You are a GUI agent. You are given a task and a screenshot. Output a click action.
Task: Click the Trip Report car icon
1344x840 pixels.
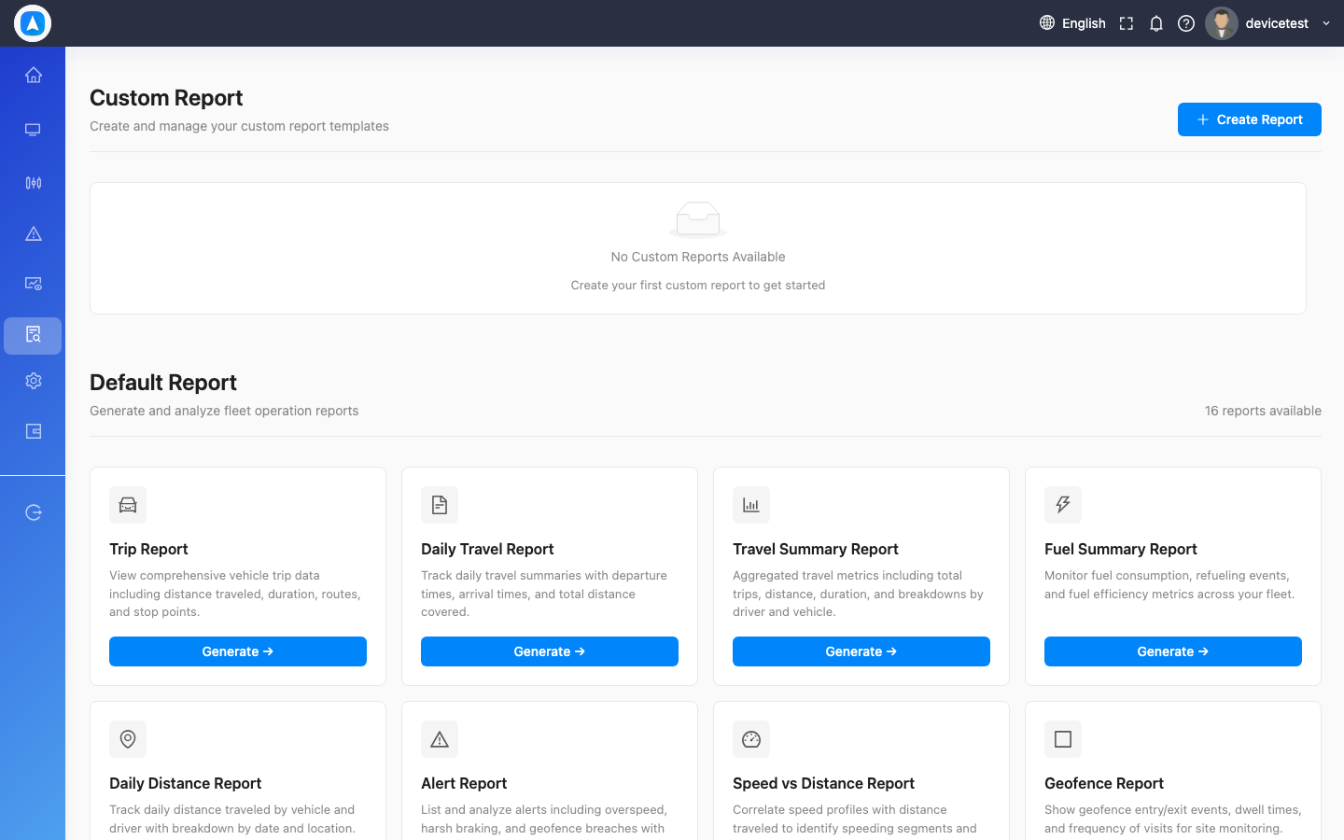click(128, 505)
